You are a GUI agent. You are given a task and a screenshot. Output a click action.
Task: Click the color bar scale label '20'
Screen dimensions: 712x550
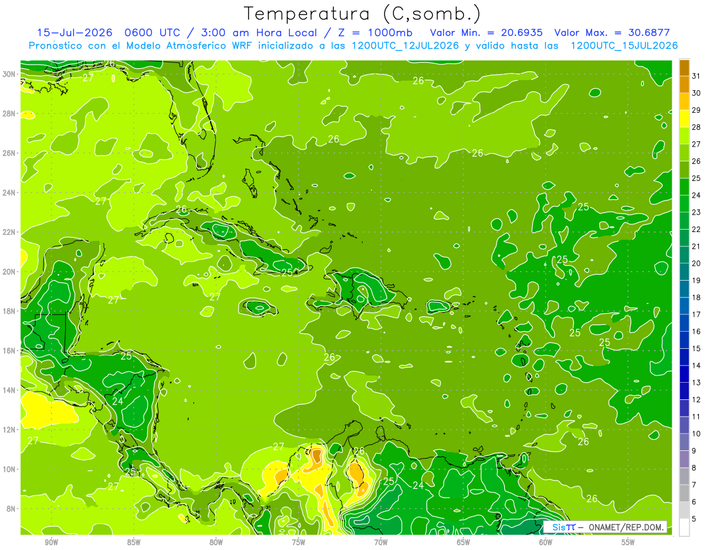click(697, 263)
